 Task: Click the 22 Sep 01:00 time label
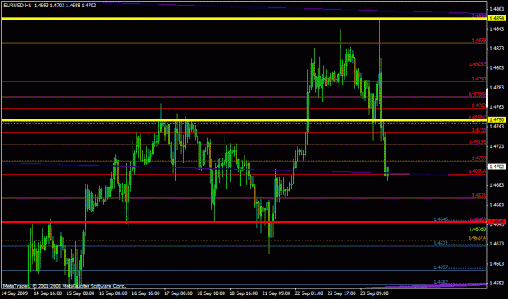point(309,293)
